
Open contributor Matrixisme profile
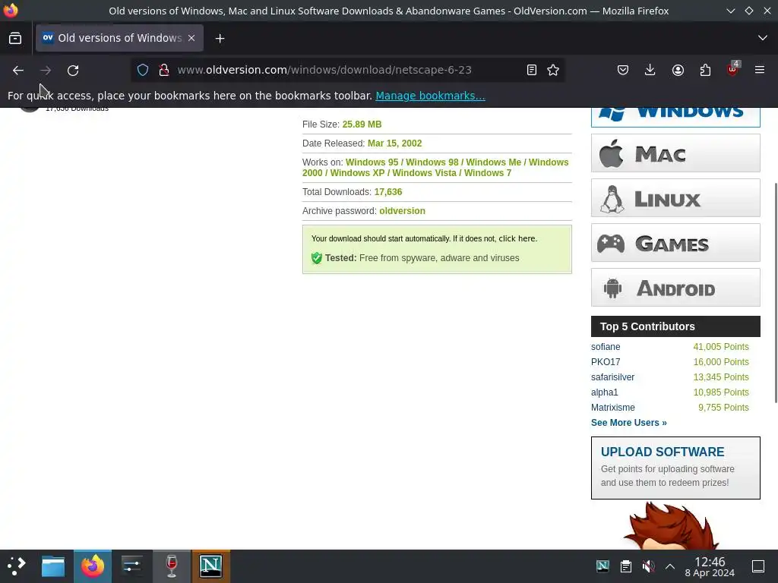(613, 408)
